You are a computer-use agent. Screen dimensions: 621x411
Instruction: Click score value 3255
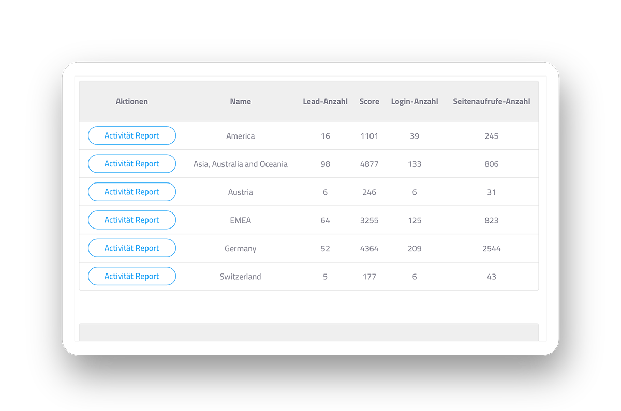369,220
